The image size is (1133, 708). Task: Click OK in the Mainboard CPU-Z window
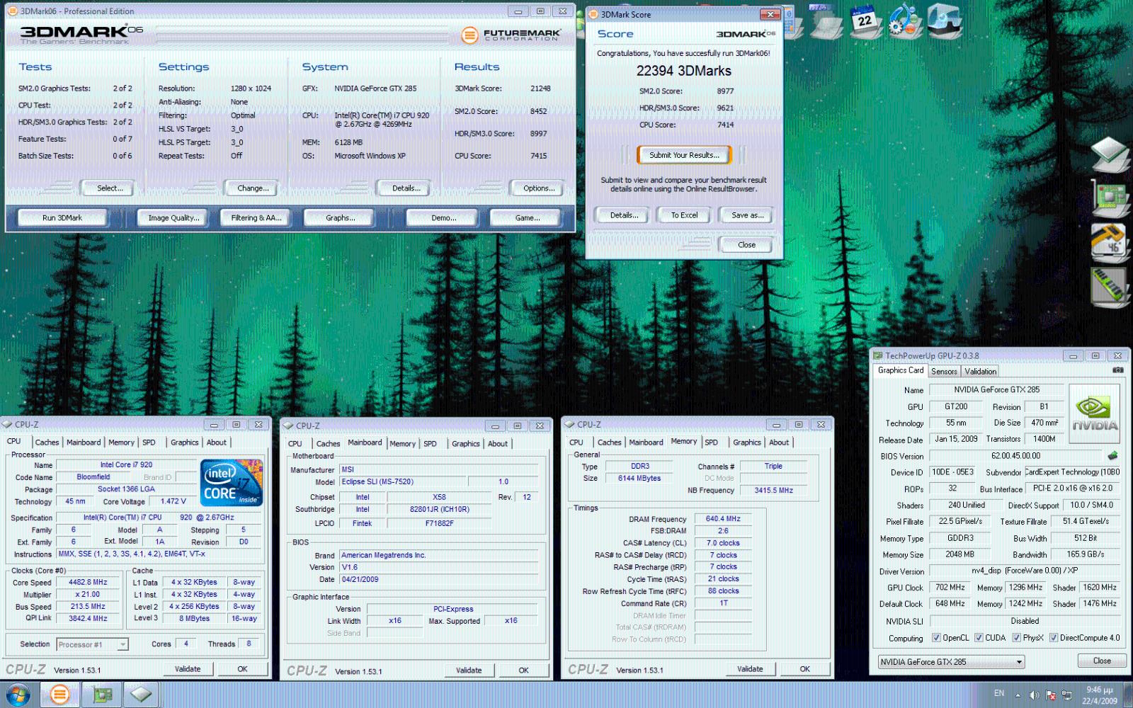pyautogui.click(x=523, y=670)
